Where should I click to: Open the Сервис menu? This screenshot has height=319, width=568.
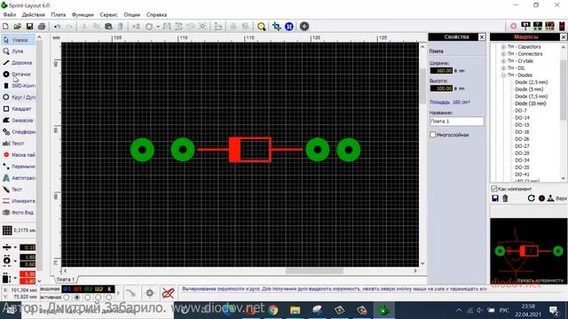[108, 15]
